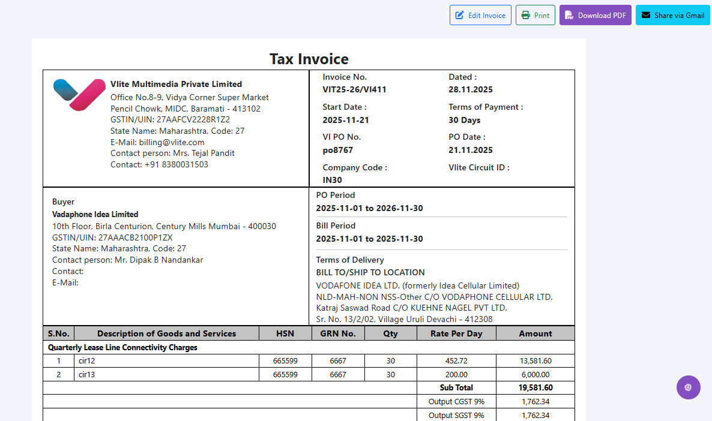Click the Output CGST 9% label

click(x=456, y=401)
